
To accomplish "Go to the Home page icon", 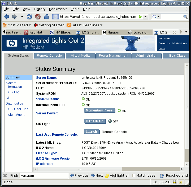I will [46, 17].
